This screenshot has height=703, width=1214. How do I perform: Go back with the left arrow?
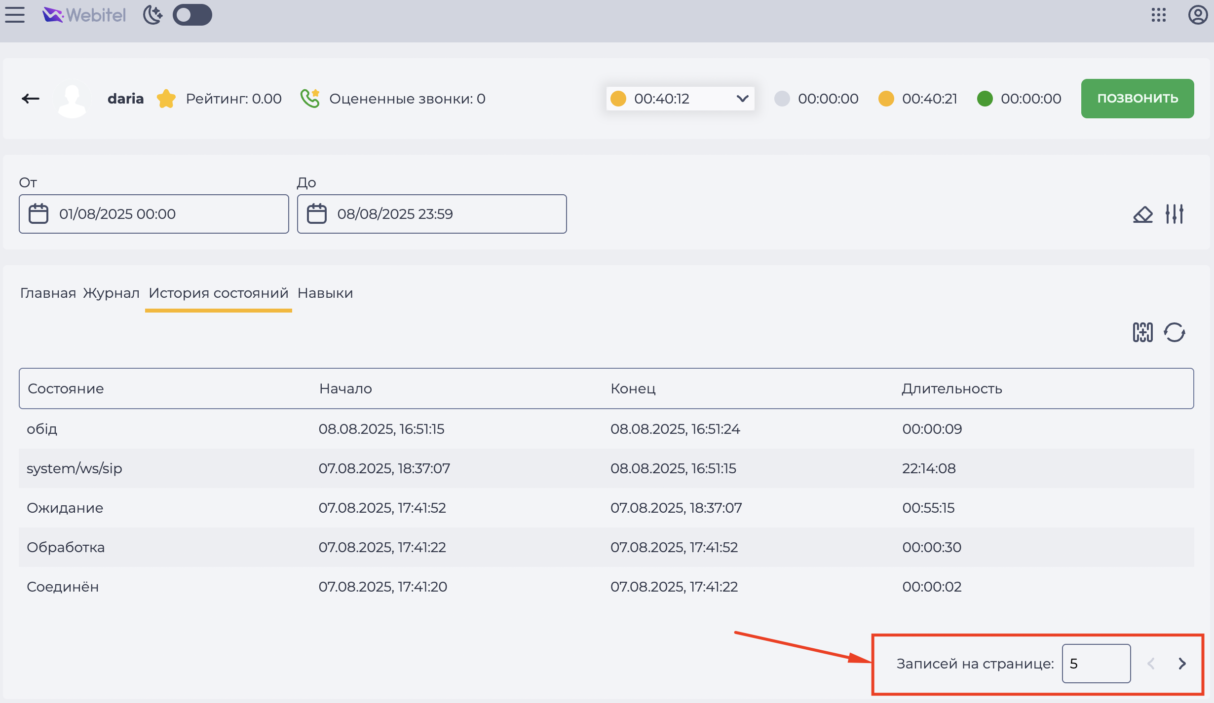coord(31,99)
